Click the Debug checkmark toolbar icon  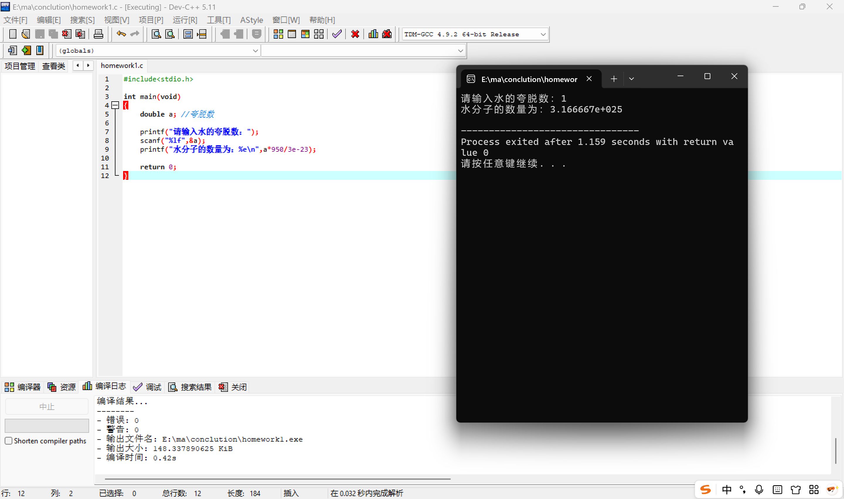[337, 34]
